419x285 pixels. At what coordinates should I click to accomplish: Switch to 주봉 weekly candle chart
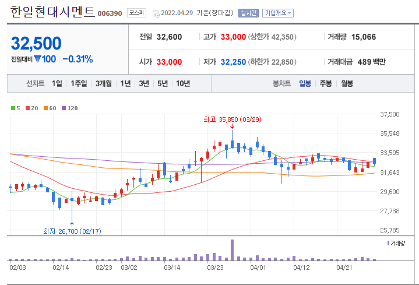click(x=326, y=84)
